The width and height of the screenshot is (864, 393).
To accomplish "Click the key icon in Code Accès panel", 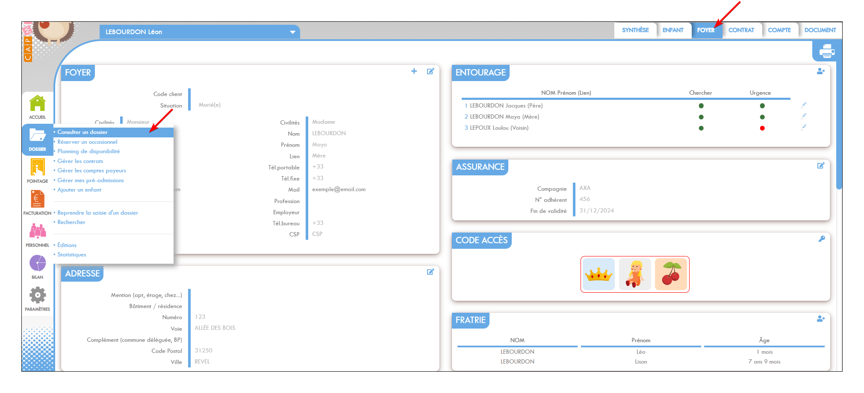I will (x=821, y=239).
